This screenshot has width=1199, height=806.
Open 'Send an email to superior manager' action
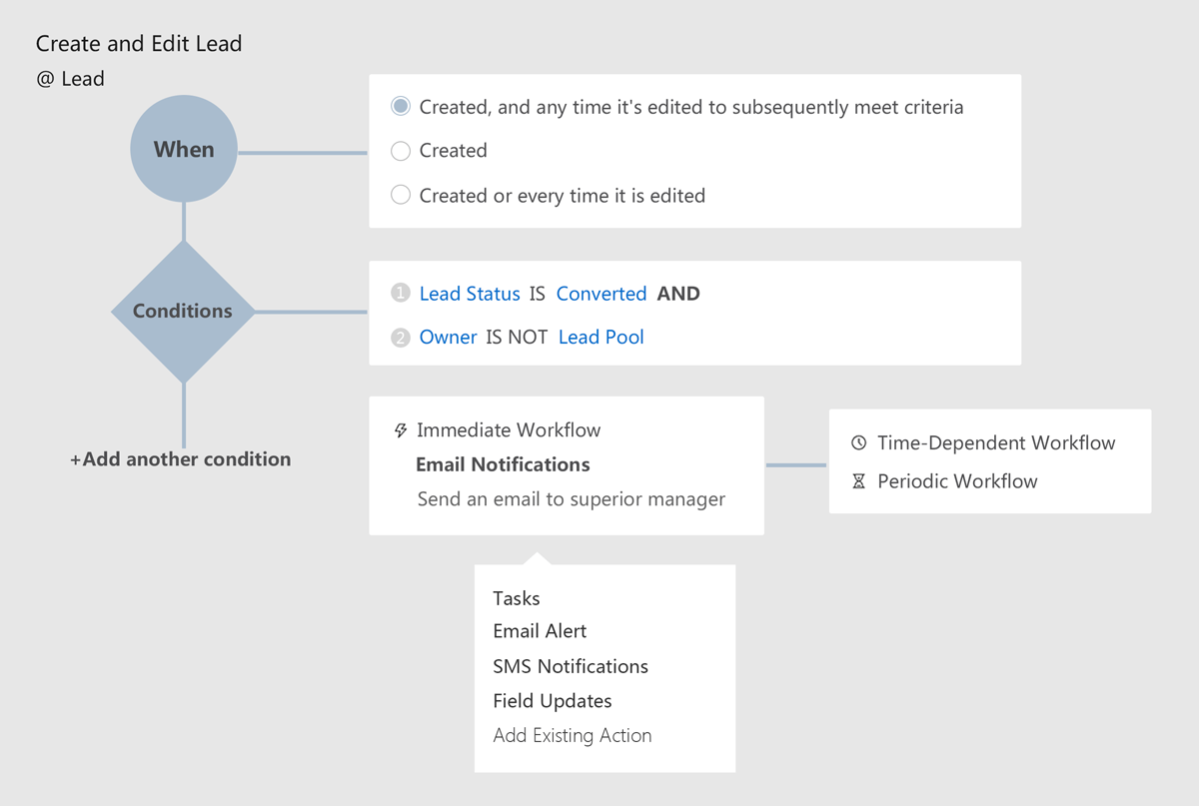[x=572, y=498]
